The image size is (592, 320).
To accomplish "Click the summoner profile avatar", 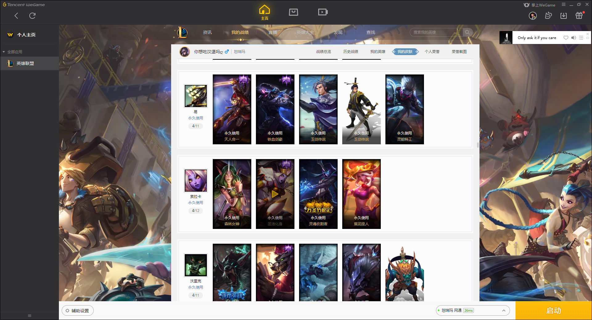I will point(185,52).
